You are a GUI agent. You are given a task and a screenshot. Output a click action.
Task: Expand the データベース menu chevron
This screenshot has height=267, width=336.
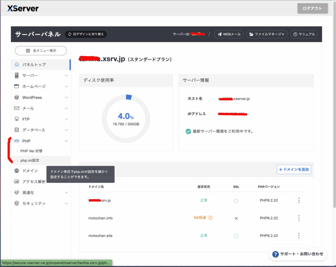66,130
